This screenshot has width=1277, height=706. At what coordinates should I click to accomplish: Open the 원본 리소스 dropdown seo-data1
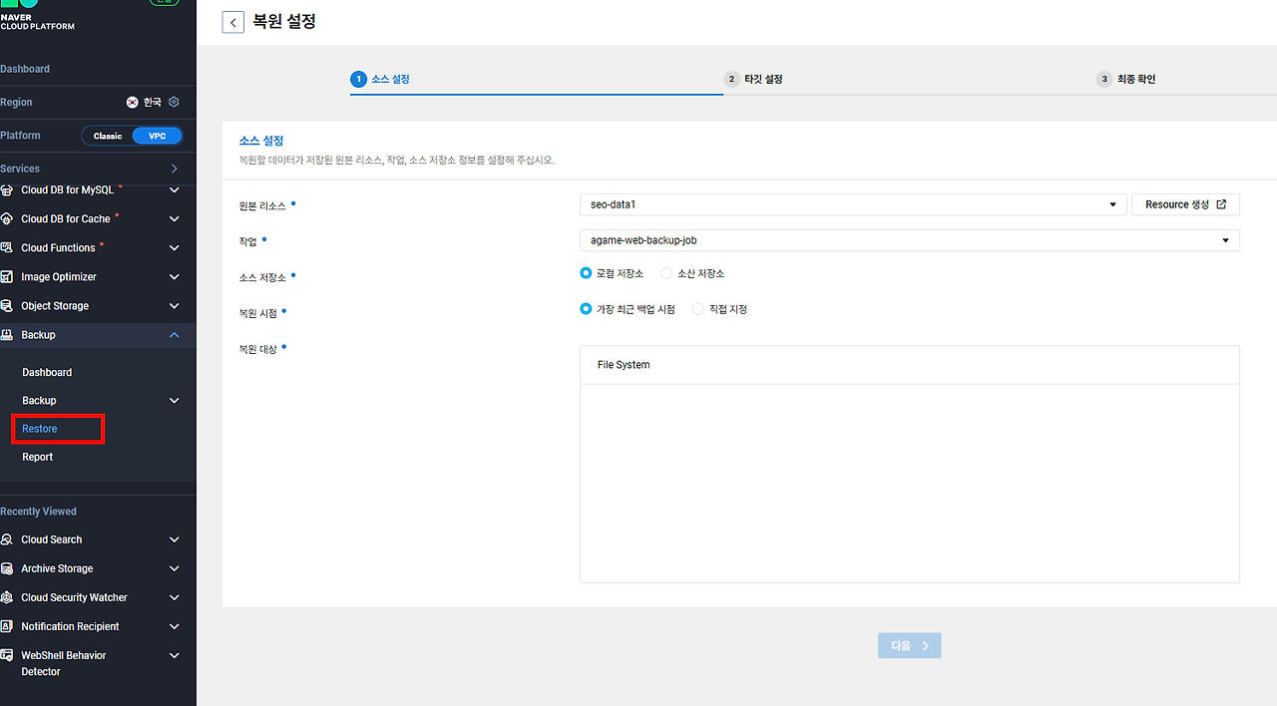pos(853,204)
